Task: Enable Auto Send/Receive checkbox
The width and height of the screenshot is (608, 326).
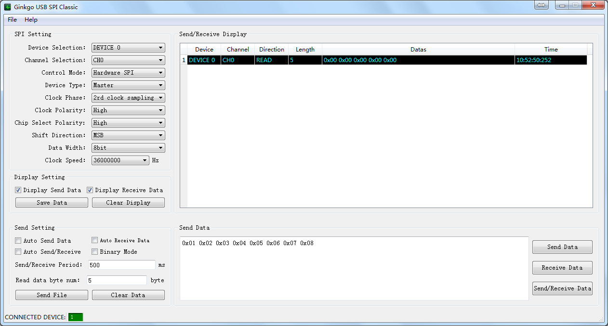Action: pyautogui.click(x=18, y=252)
